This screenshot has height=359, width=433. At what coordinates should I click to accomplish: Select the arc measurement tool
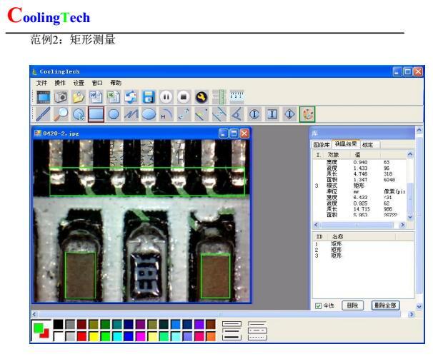coord(166,114)
